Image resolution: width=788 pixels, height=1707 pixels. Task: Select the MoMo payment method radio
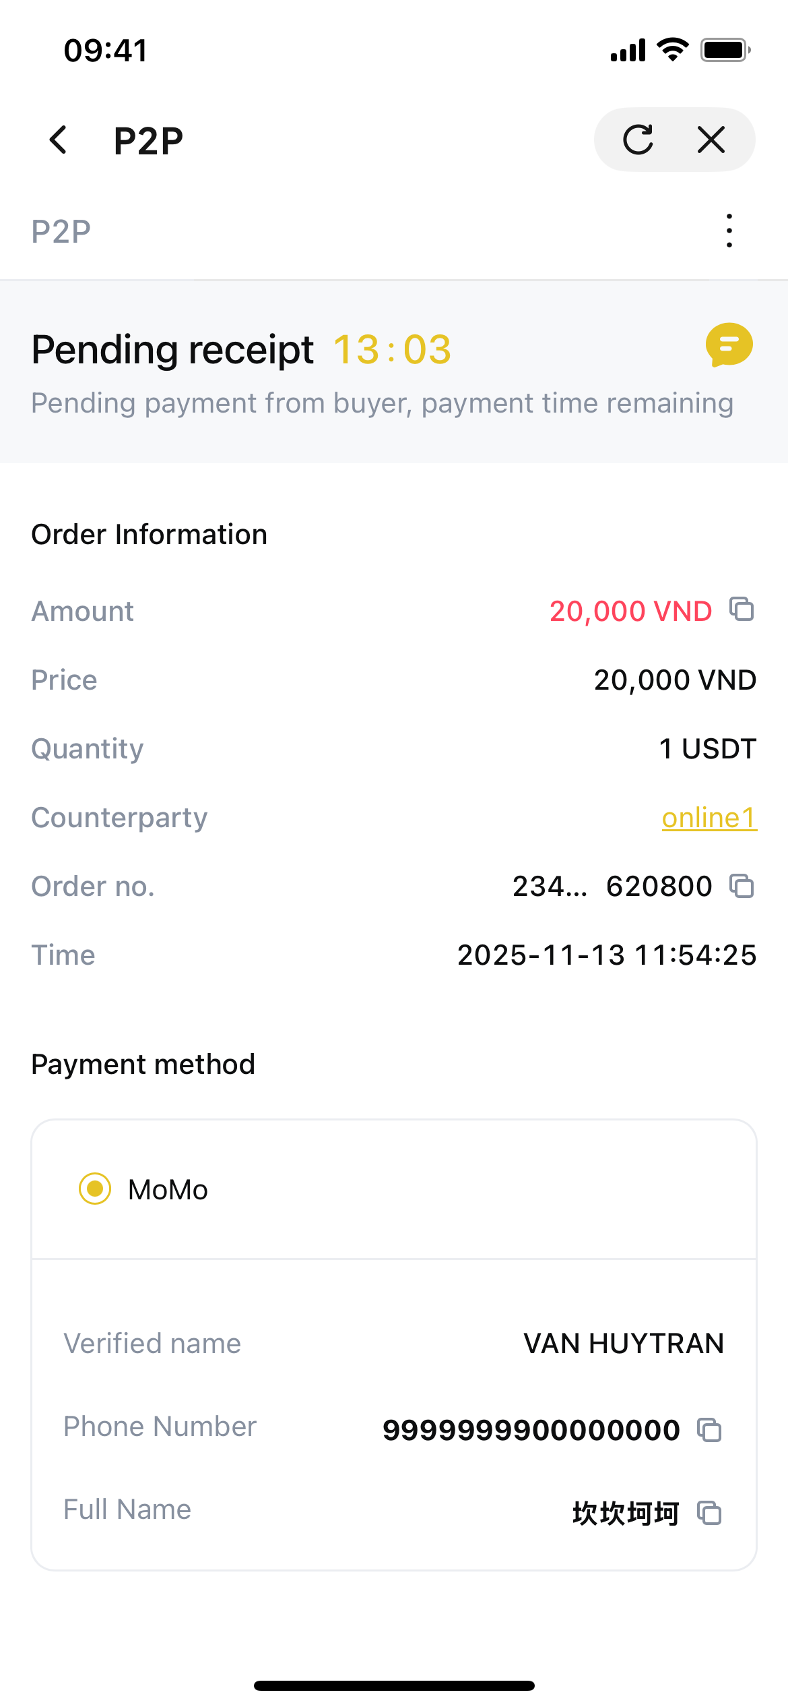[x=95, y=1189]
